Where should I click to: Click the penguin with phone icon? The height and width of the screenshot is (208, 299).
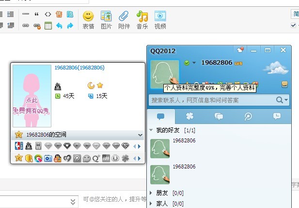tap(57, 158)
